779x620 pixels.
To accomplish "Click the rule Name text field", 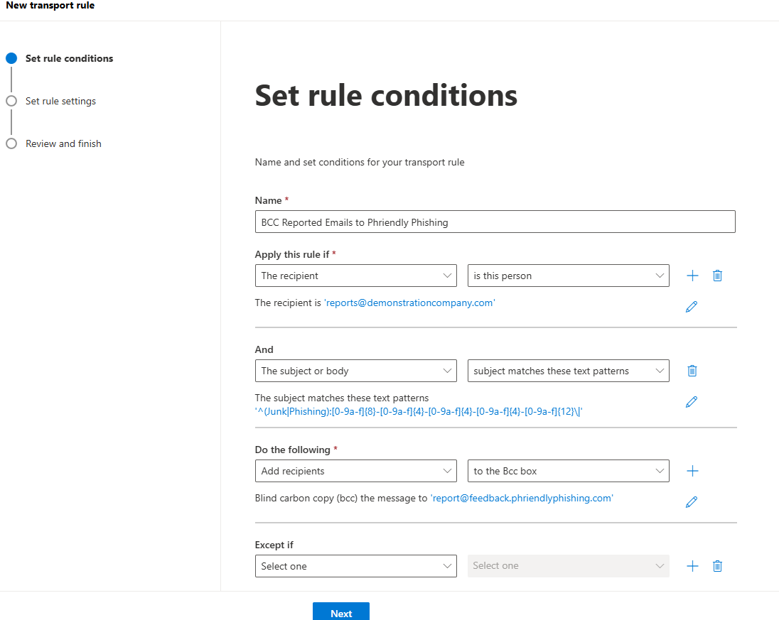I will tap(495, 222).
